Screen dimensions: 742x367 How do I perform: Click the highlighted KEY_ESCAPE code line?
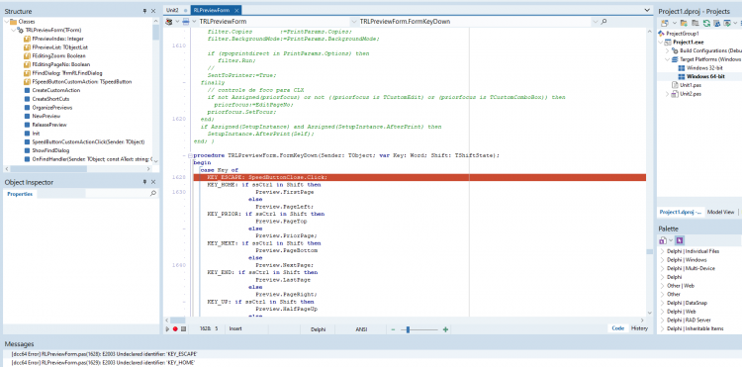419,177
